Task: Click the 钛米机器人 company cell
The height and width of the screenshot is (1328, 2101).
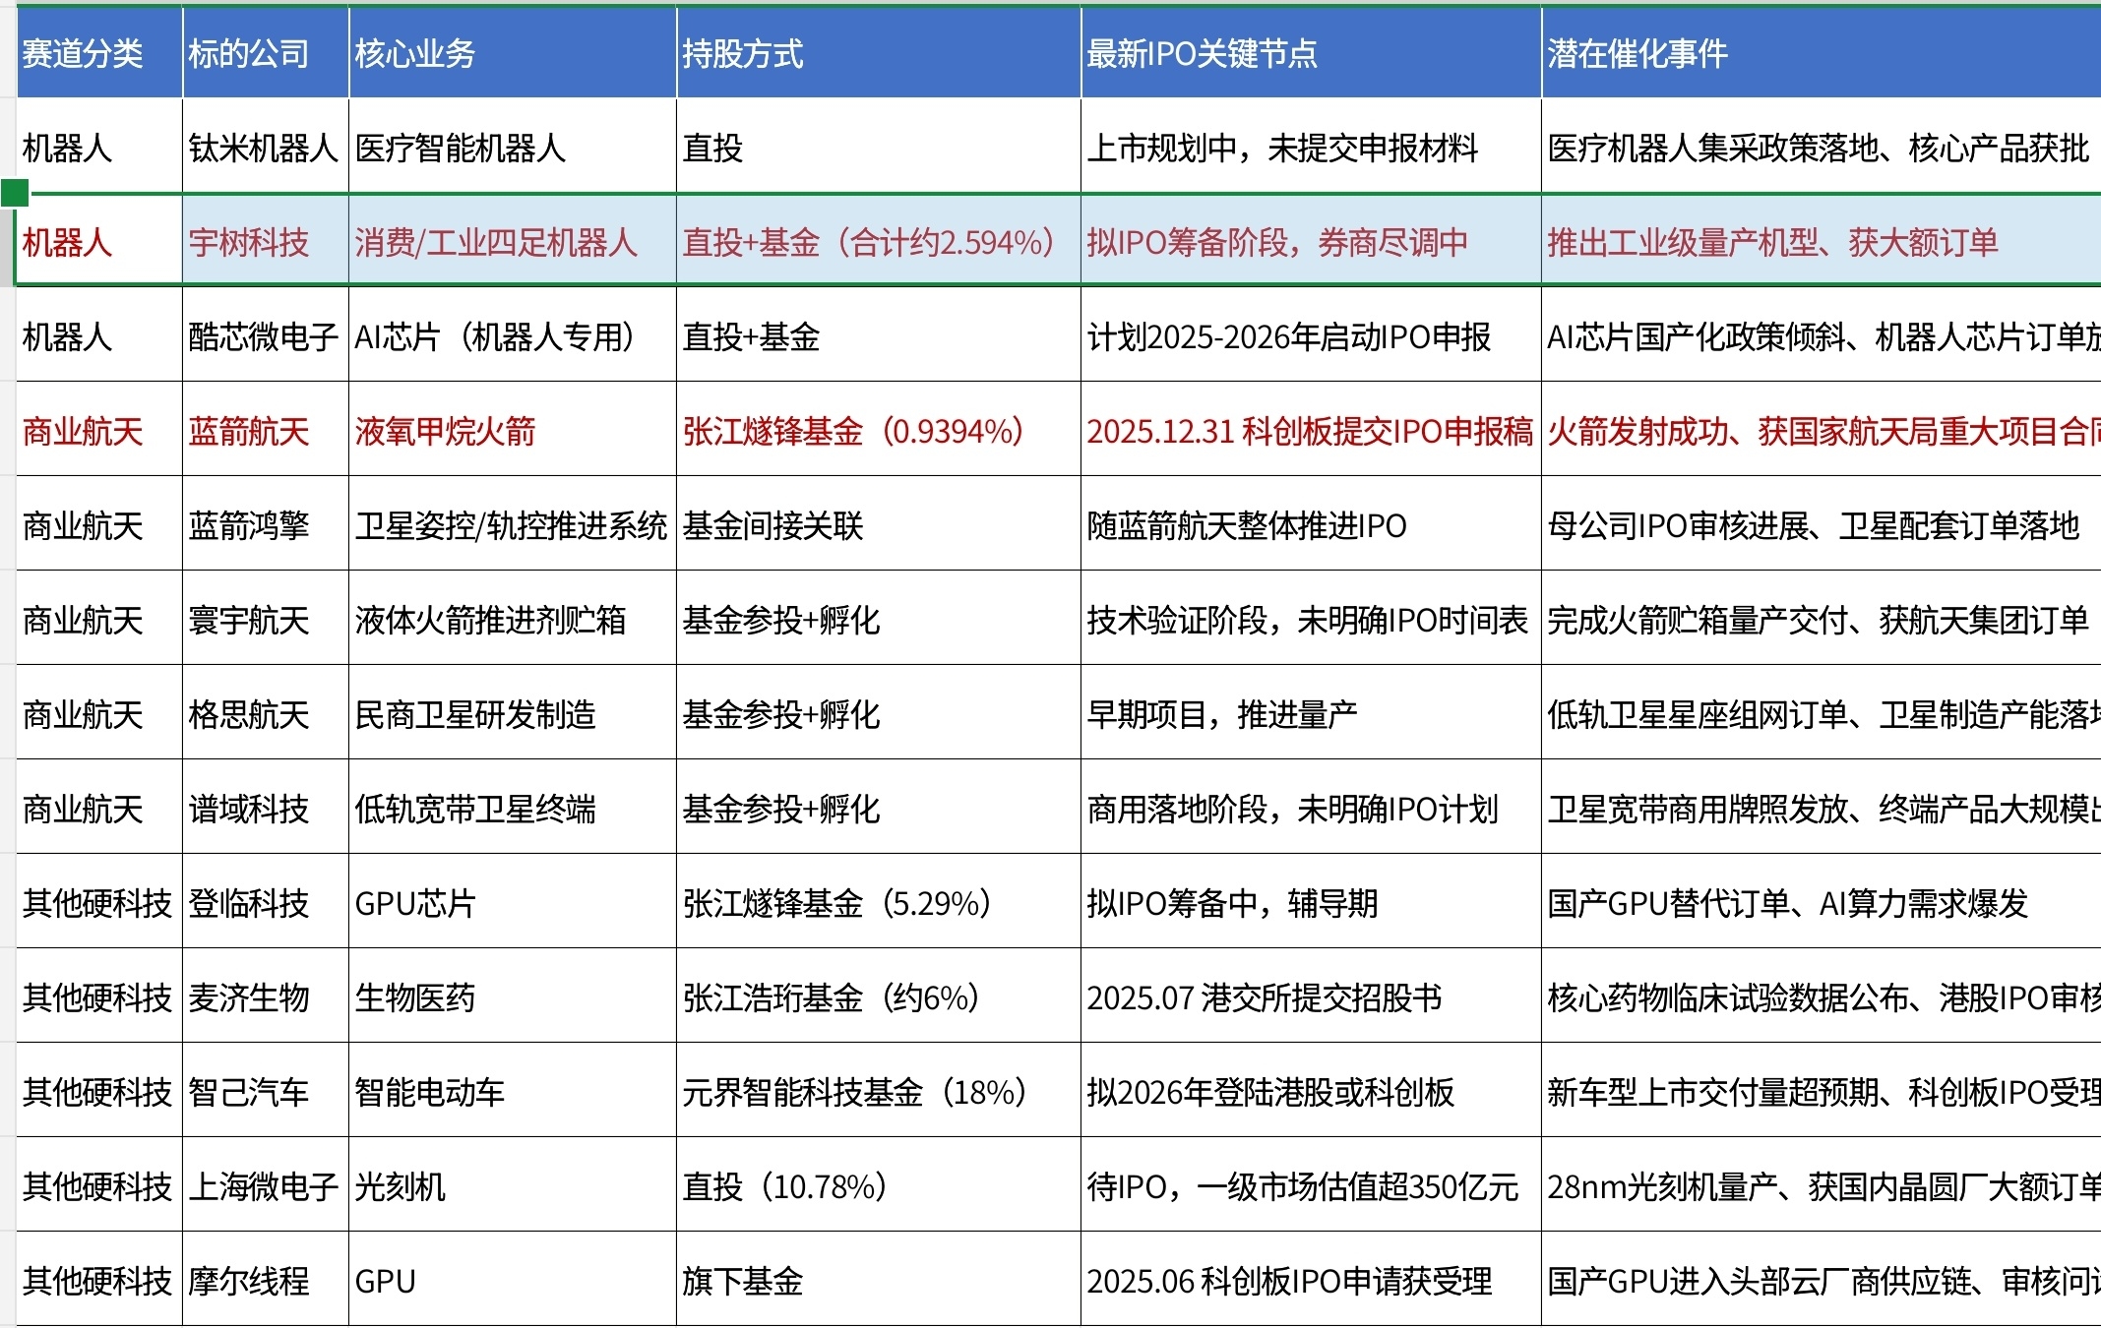Action: 264,149
